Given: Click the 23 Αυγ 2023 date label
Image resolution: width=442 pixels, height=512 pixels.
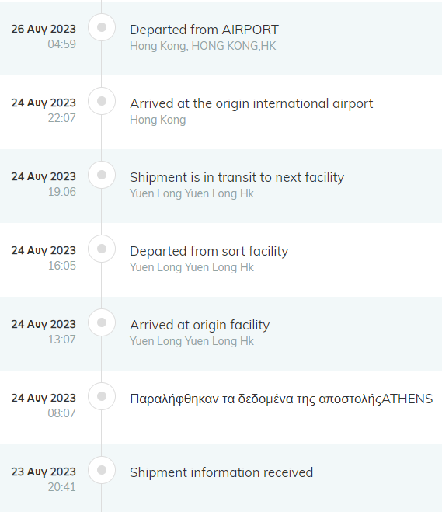Looking at the screenshot, I should coord(44,472).
